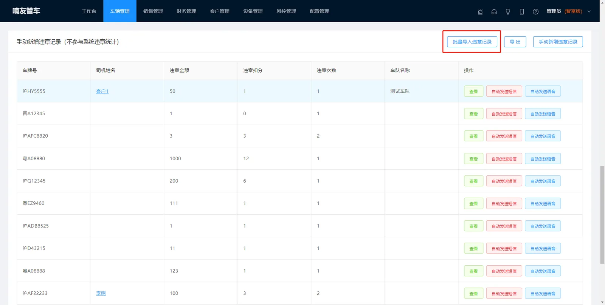Open the 配置管理 menu

[320, 11]
